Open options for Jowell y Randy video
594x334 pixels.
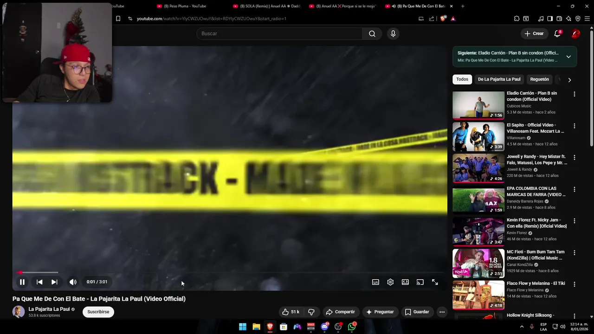574,158
